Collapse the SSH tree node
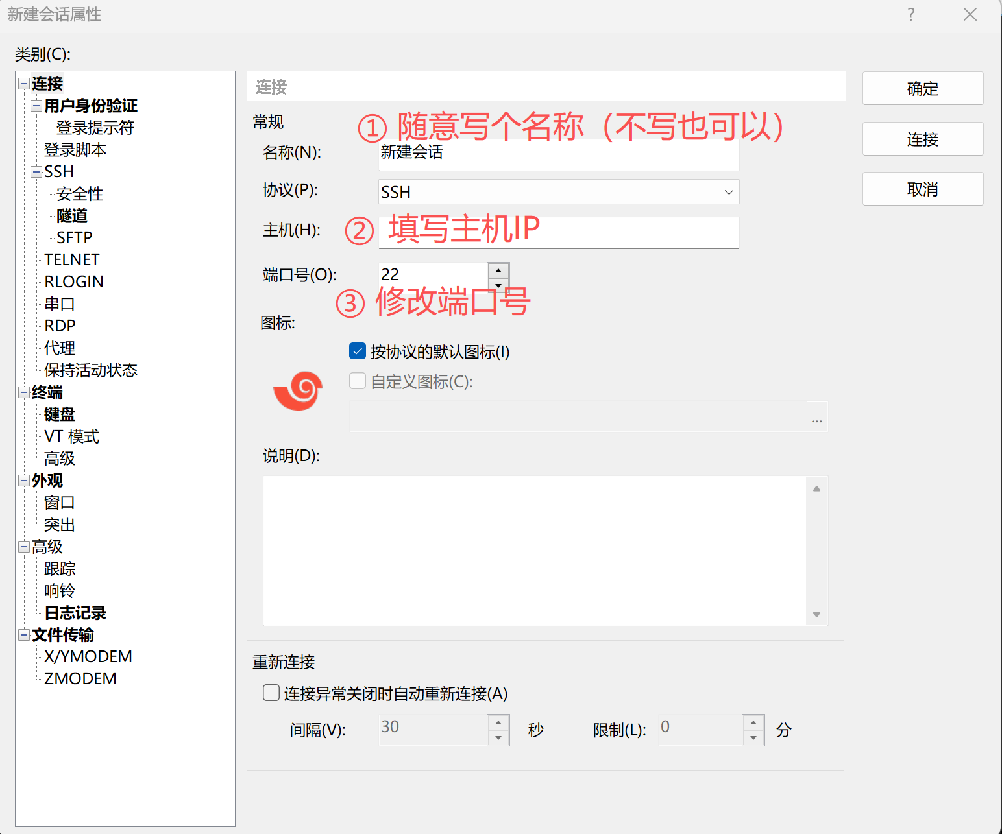 [x=36, y=172]
